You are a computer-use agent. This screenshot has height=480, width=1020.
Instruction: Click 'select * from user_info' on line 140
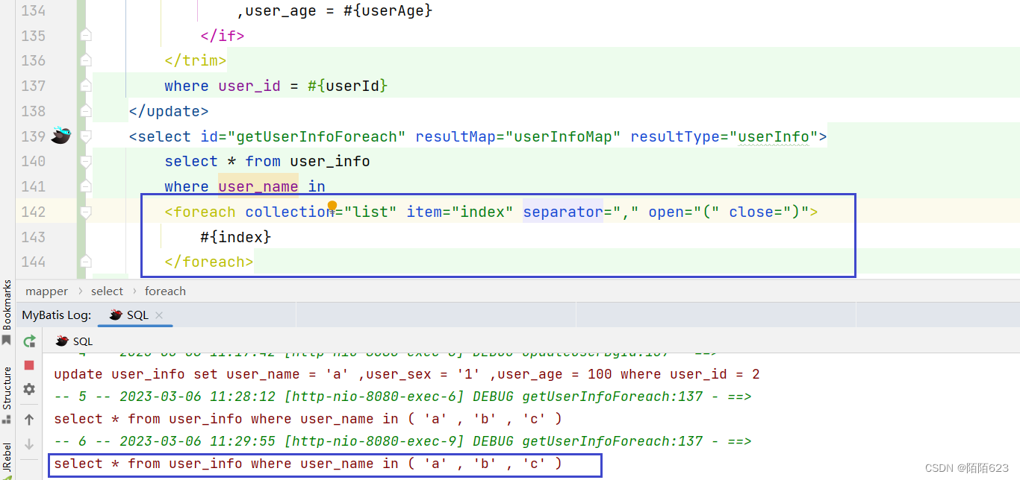267,161
